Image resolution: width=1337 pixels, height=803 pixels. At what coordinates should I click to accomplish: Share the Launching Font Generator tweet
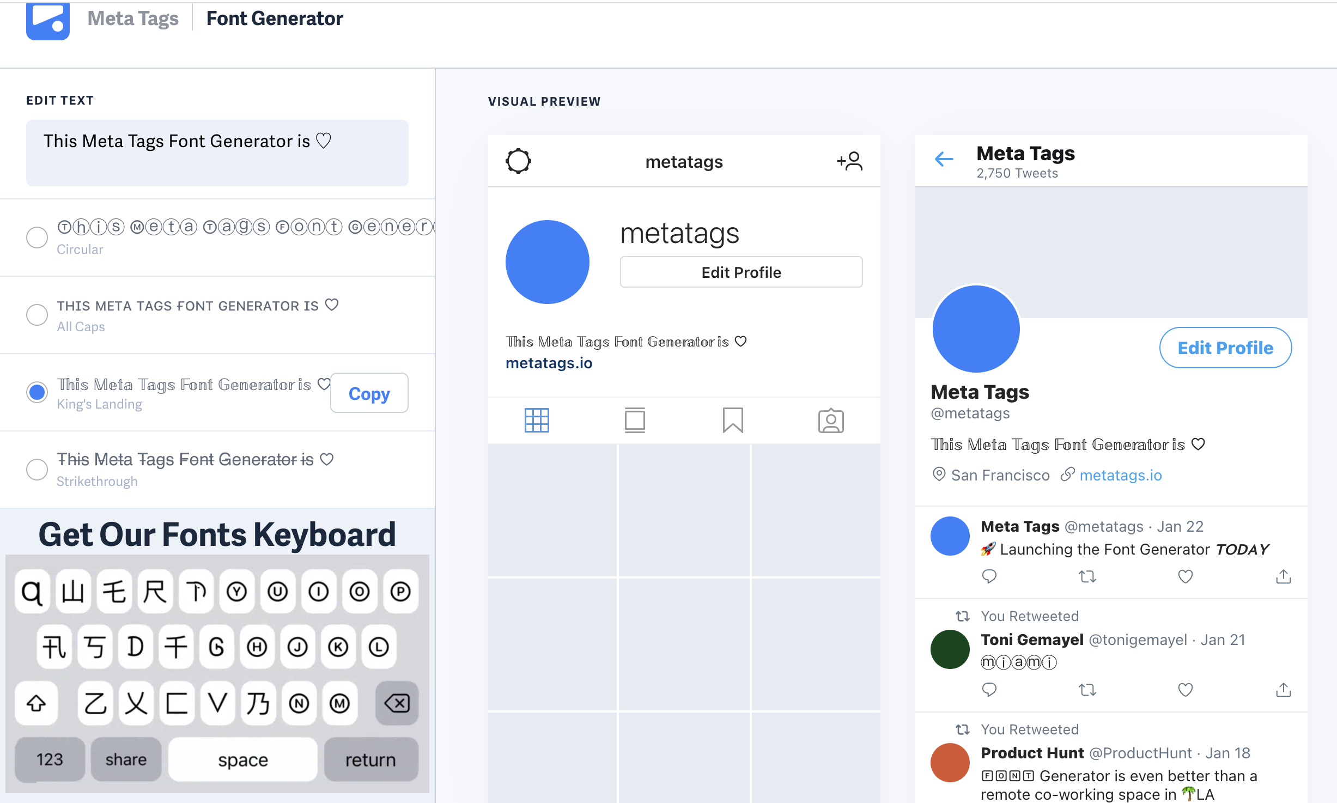(x=1284, y=576)
